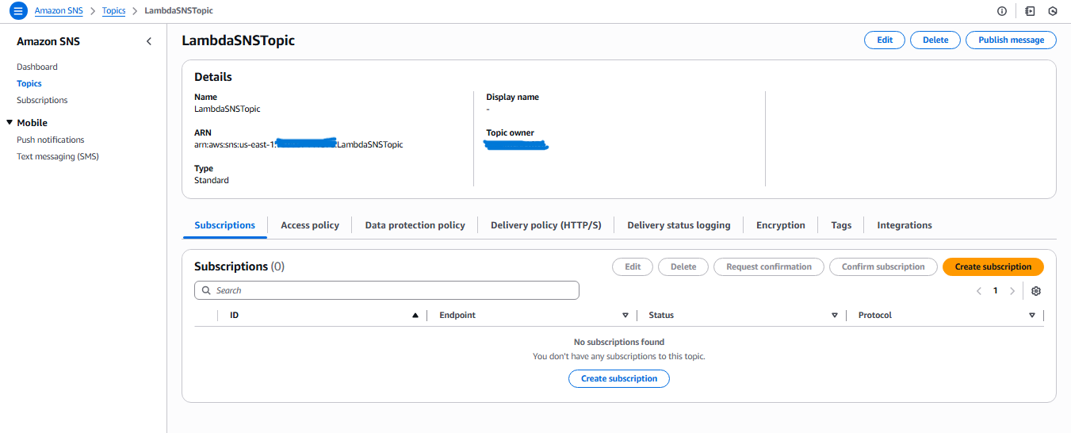Go to next subscriptions page arrow
This screenshot has width=1071, height=433.
point(1012,291)
